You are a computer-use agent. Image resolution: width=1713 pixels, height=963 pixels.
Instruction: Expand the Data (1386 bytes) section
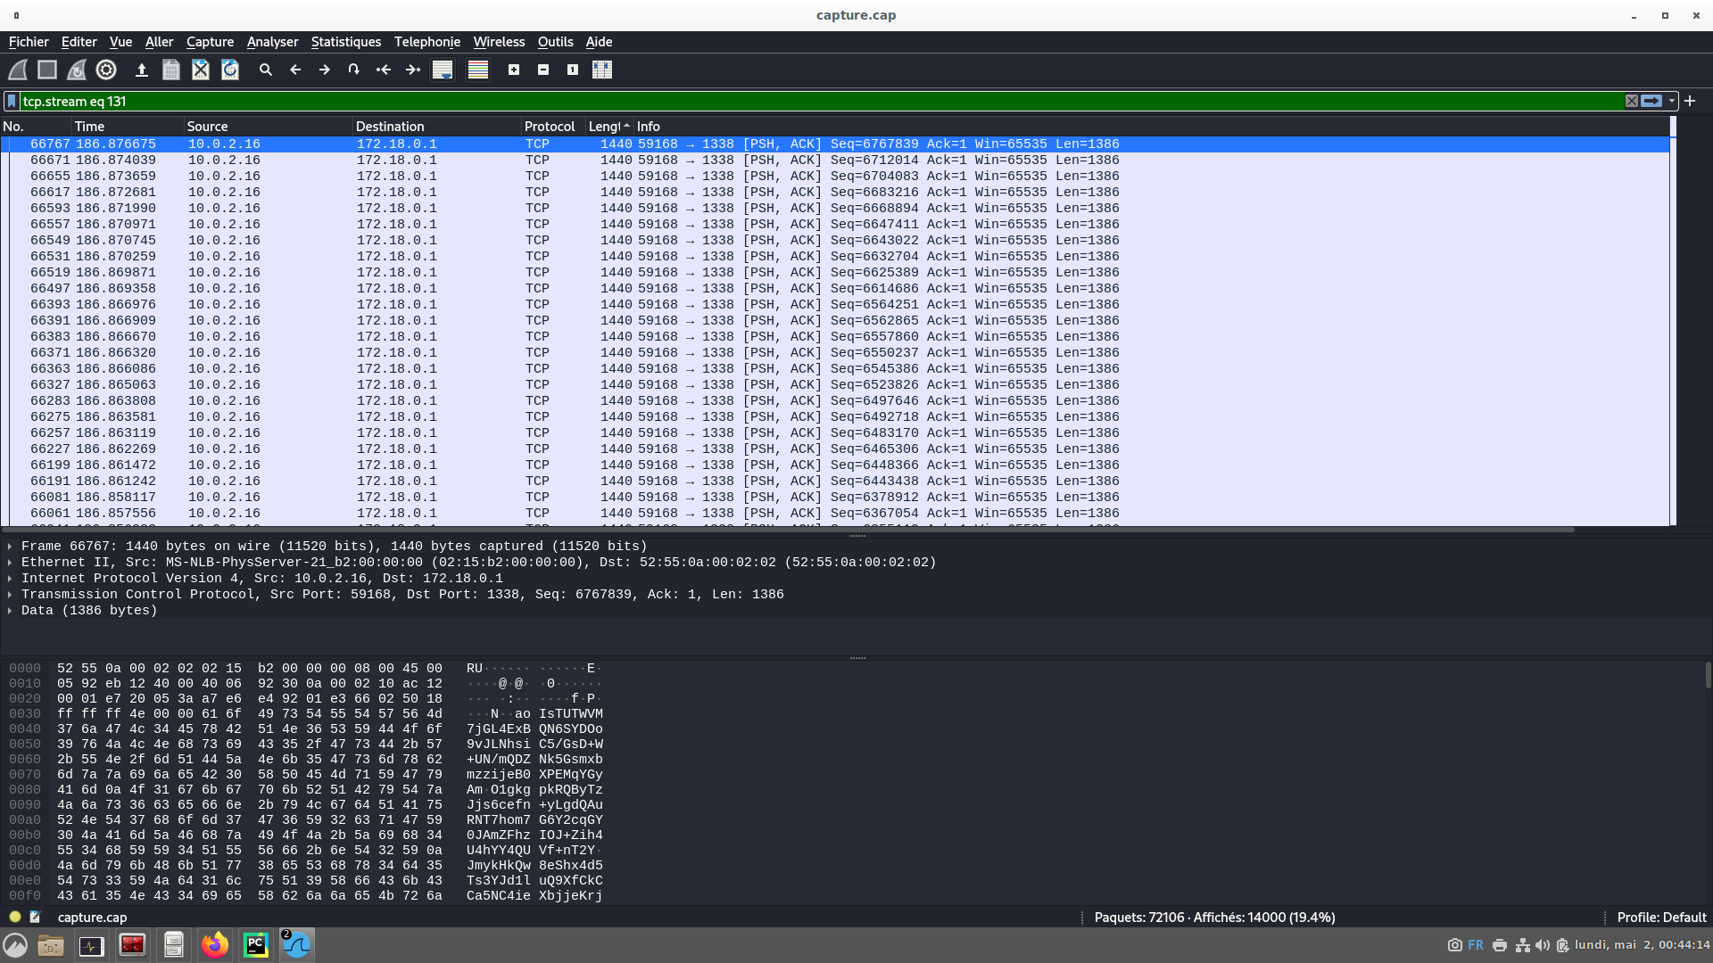10,611
